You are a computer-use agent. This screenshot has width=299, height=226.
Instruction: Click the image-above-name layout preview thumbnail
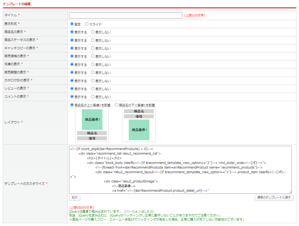(x=92, y=125)
